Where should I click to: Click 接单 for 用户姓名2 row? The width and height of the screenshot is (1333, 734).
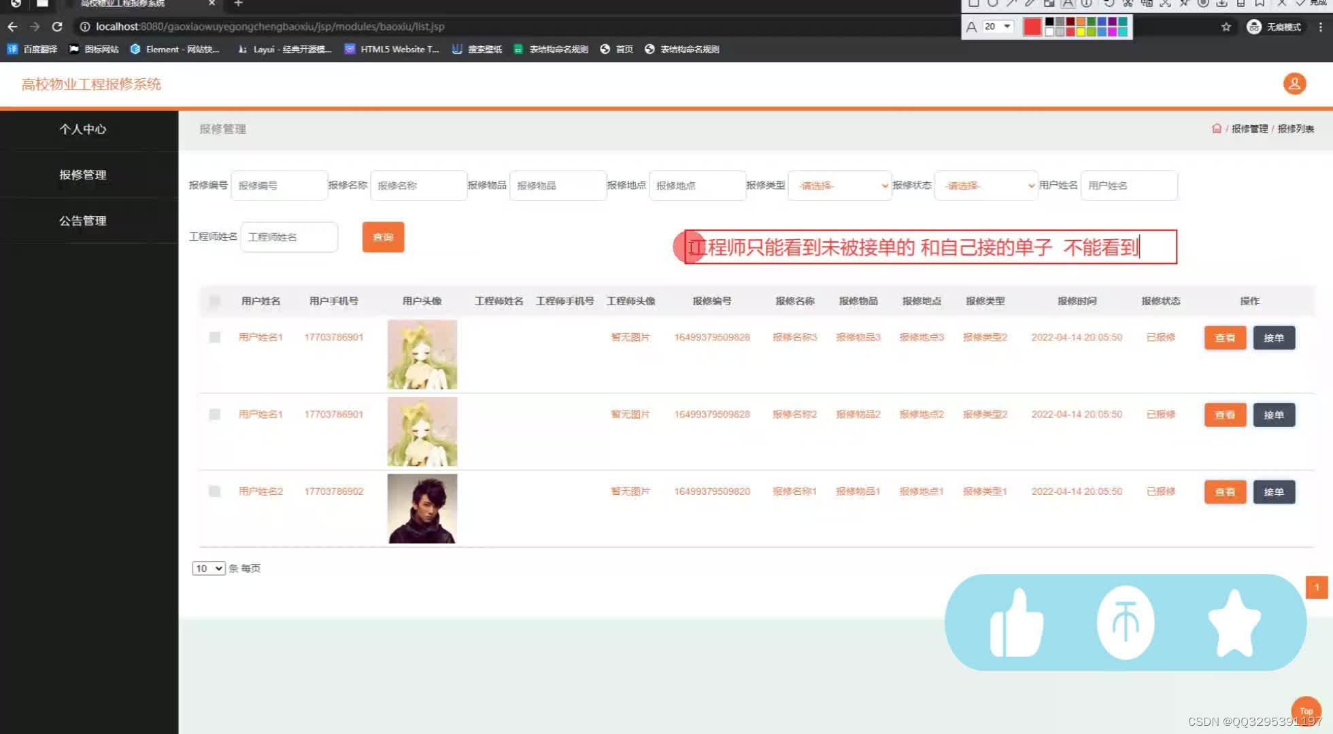pyautogui.click(x=1274, y=492)
